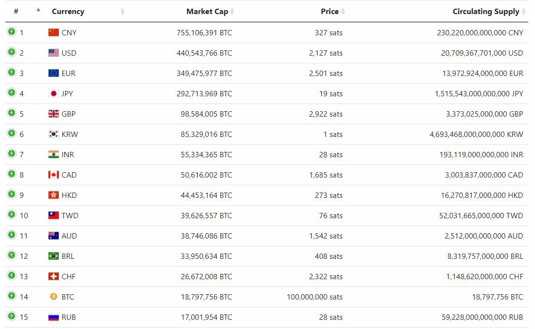This screenshot has height=329, width=535.
Task: Click BTC market cap value 18,797,756 BTC
Action: (206, 297)
